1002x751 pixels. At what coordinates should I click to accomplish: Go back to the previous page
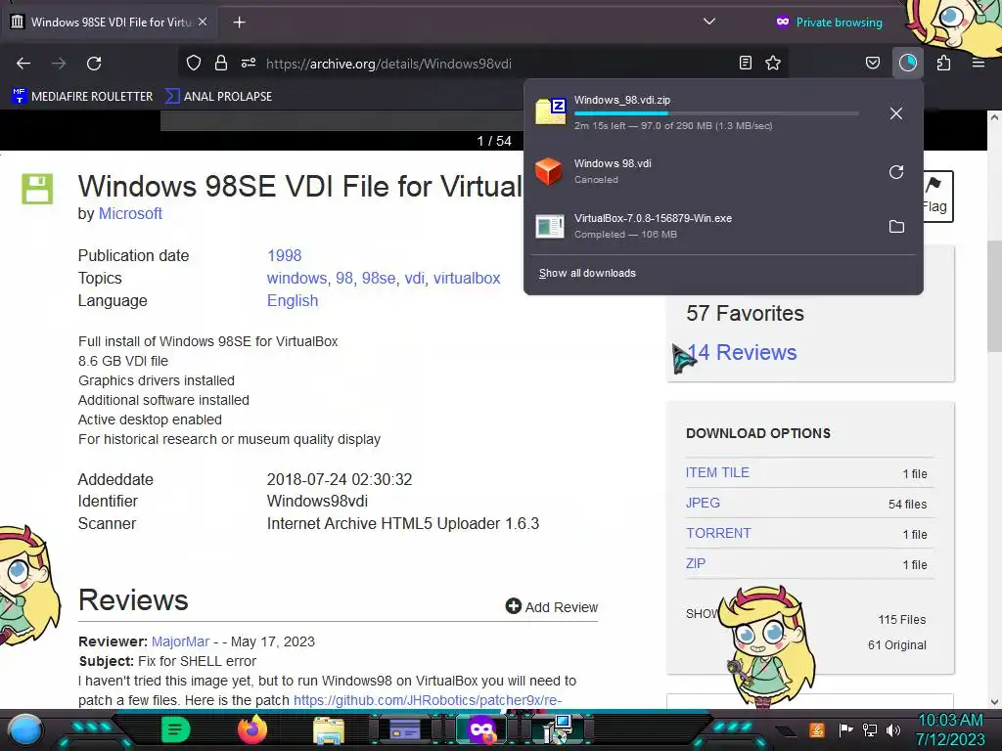(x=23, y=64)
